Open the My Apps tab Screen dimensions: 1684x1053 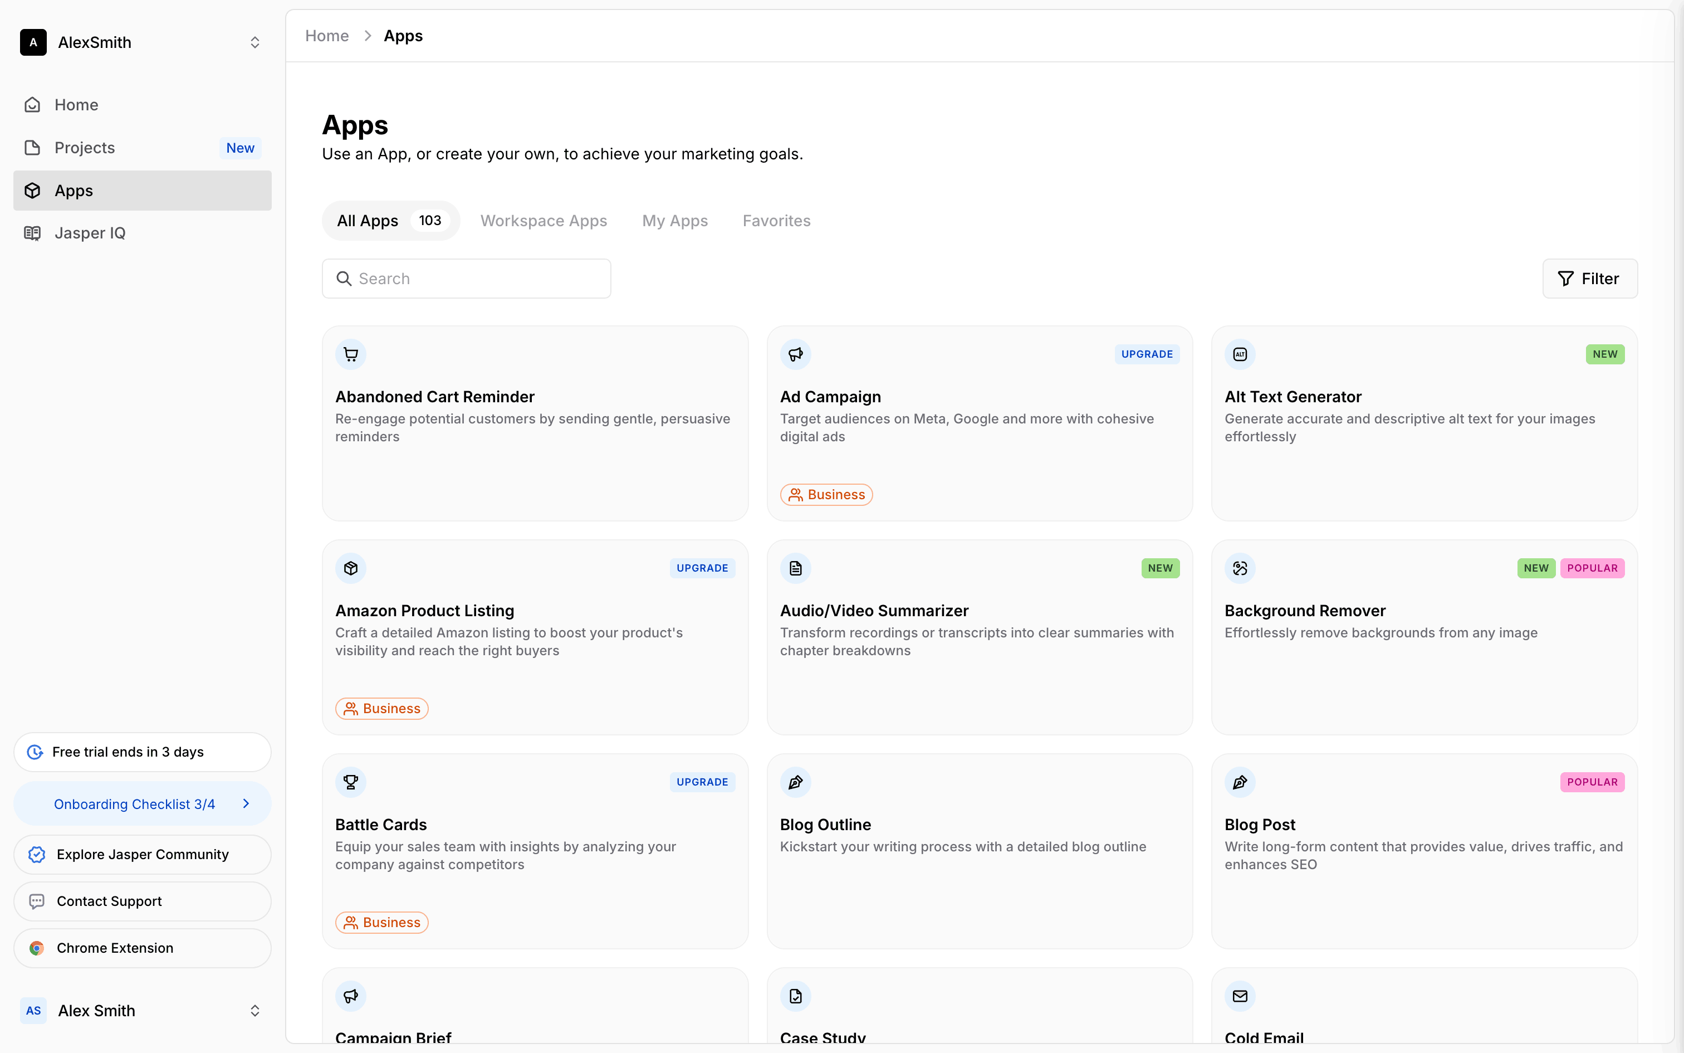pos(674,221)
